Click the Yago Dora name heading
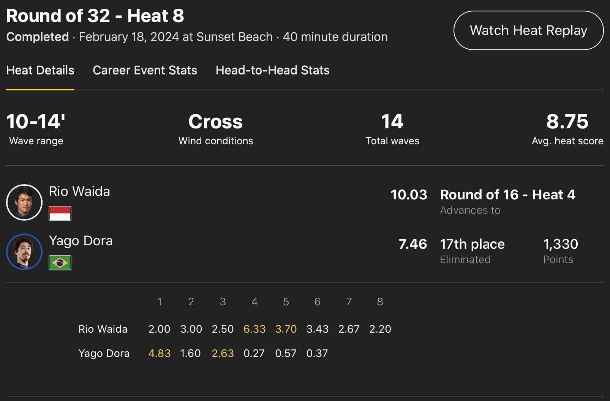 [81, 241]
